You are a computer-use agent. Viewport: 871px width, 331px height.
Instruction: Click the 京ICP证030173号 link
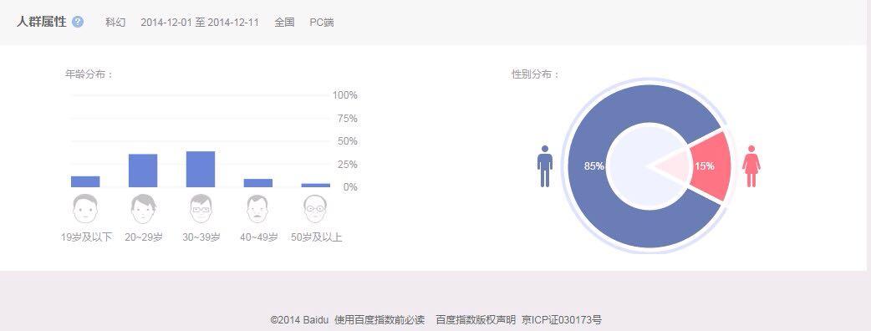tap(562, 320)
